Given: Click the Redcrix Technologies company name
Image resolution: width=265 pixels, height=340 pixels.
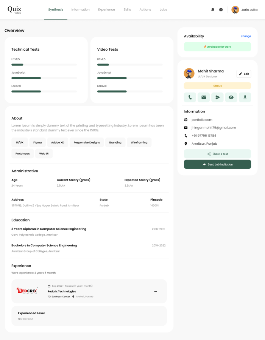Looking at the screenshot, I should pos(62,291).
